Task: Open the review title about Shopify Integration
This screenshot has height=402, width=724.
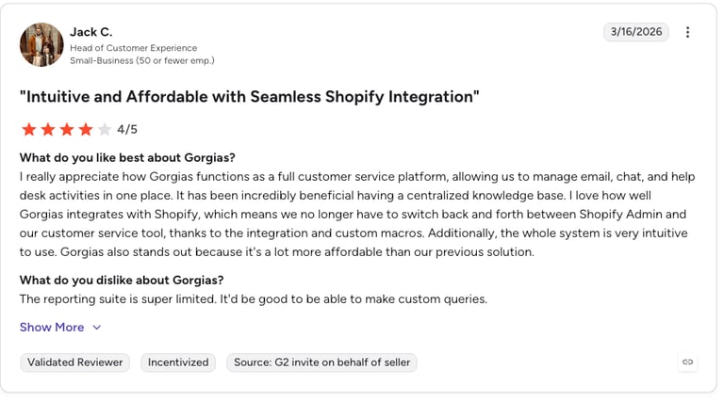Action: 249,97
